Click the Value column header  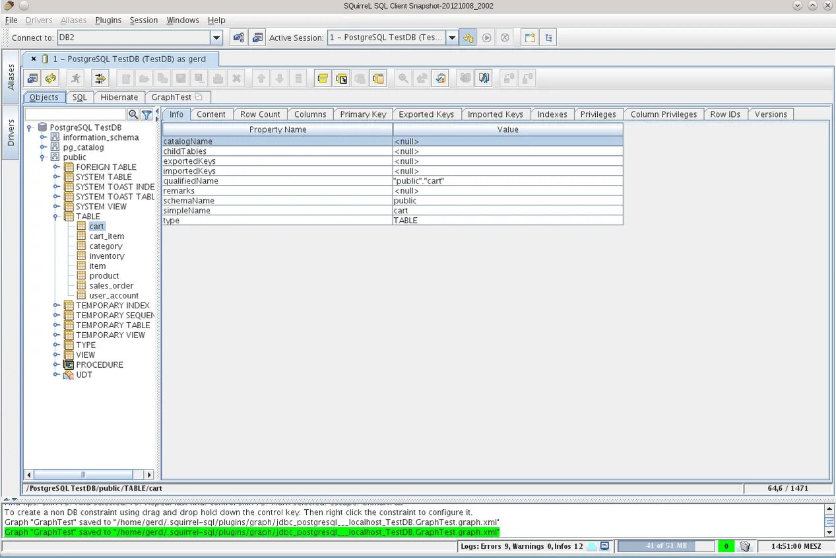[x=508, y=129]
